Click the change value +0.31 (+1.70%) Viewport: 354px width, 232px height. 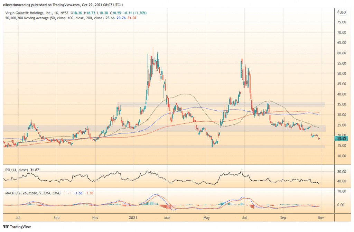[x=135, y=13]
